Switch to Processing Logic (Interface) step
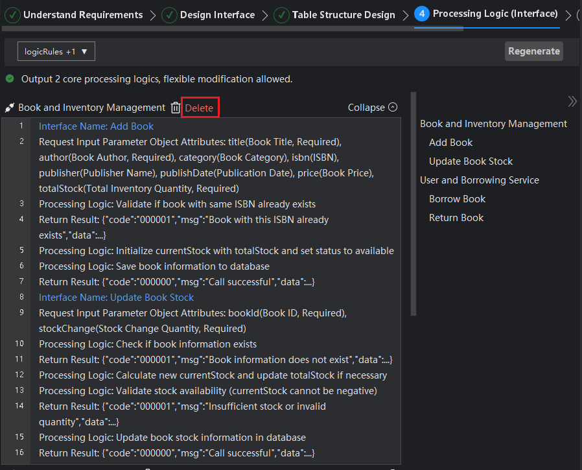Image resolution: width=582 pixels, height=470 pixels. (495, 14)
